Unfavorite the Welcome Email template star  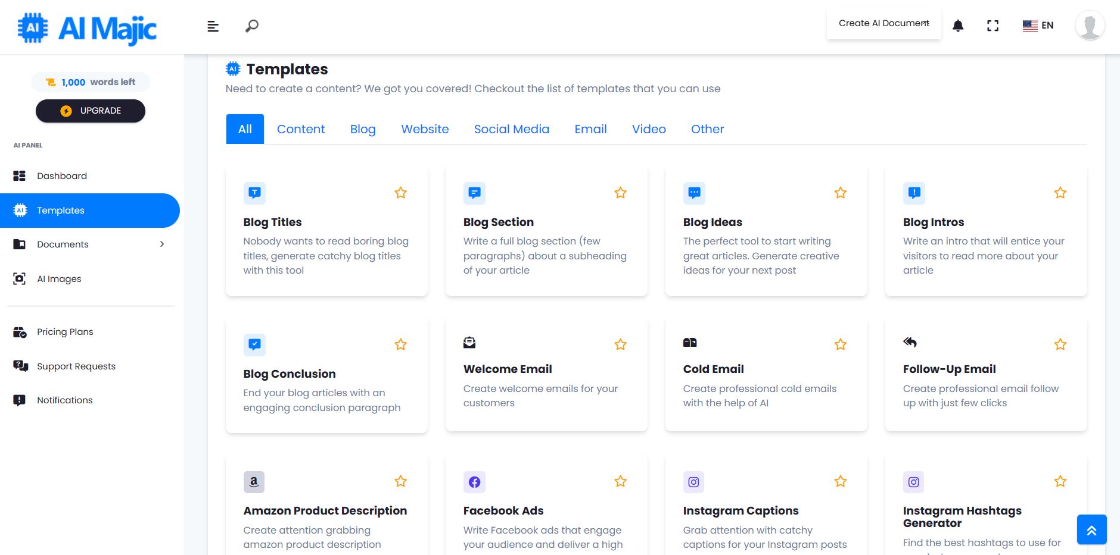(620, 344)
